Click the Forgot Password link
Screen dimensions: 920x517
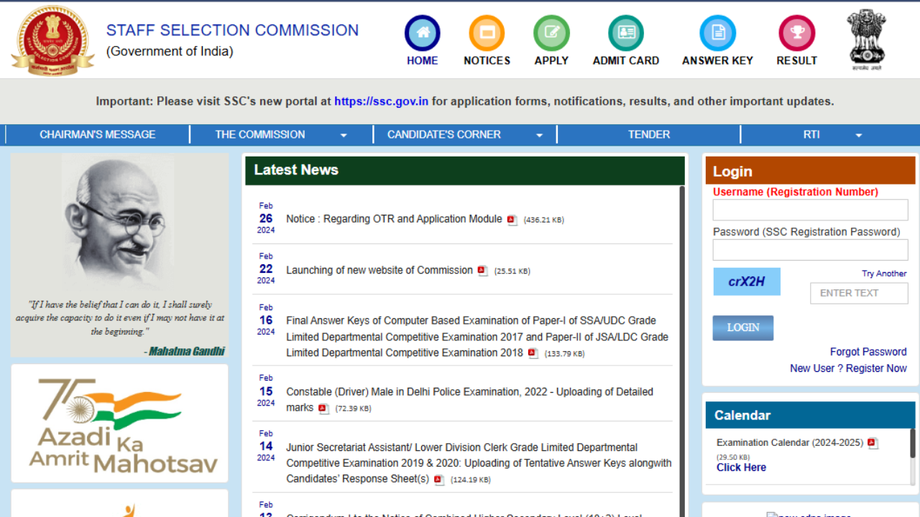tap(868, 352)
